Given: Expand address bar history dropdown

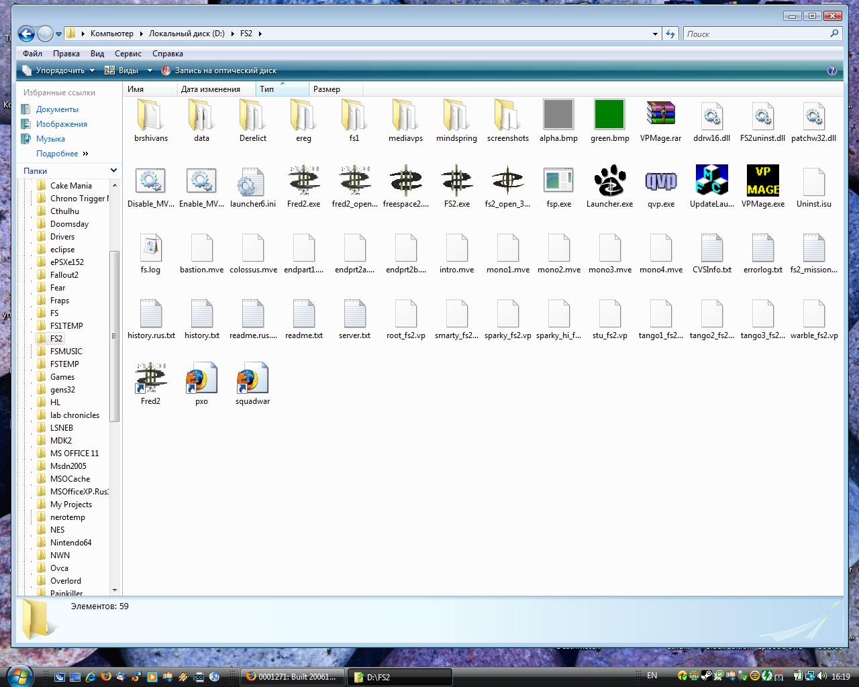Looking at the screenshot, I should [655, 34].
